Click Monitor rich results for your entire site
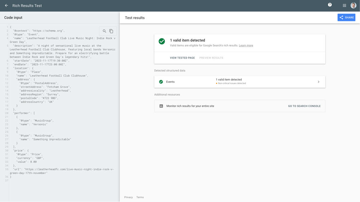This screenshot has height=202, width=360. (x=190, y=106)
